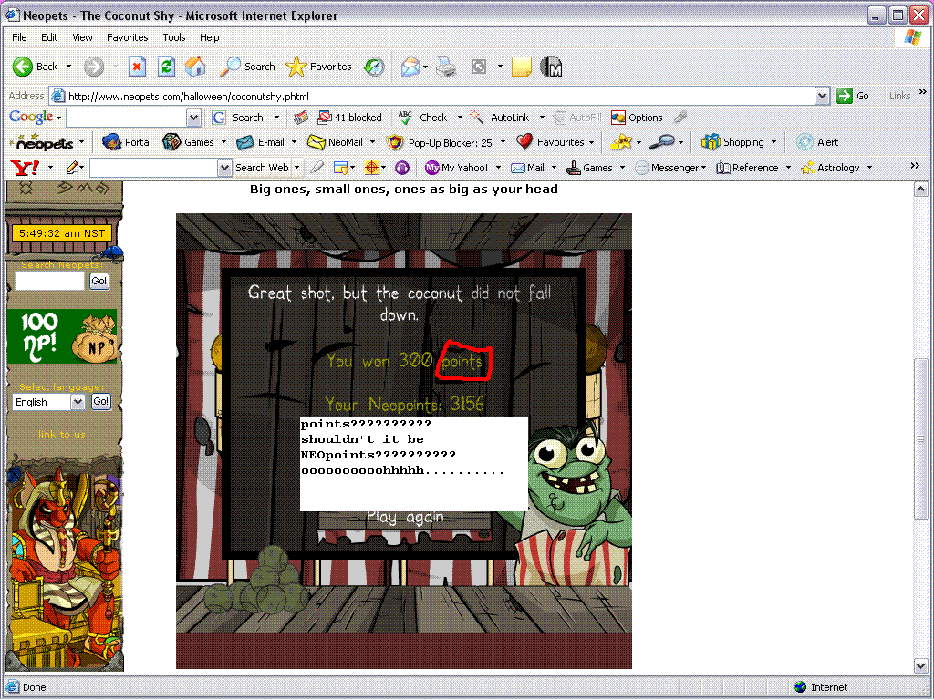Refresh the page with green arrows icon
The width and height of the screenshot is (934, 700).
[166, 67]
